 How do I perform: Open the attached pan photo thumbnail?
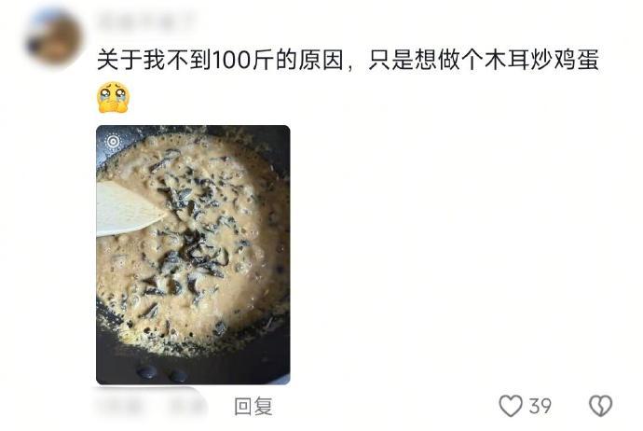point(193,255)
